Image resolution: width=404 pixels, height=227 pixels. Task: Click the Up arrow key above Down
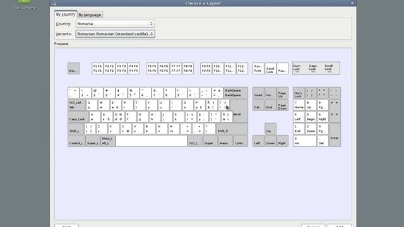pos(270,129)
